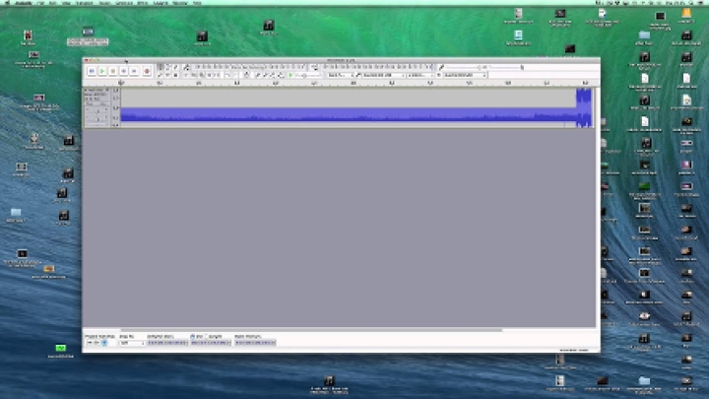The image size is (709, 399).
Task: Toggle the track's Solo button
Action: (x=103, y=104)
